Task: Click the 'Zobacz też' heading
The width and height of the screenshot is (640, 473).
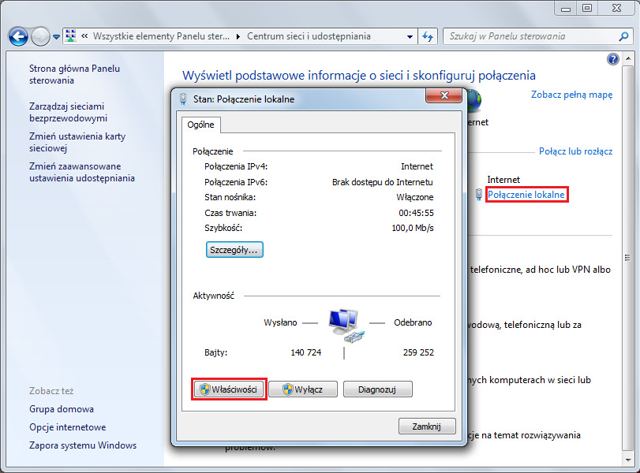Action: (51, 391)
